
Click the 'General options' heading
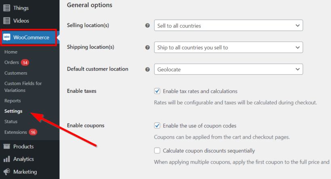tap(90, 5)
